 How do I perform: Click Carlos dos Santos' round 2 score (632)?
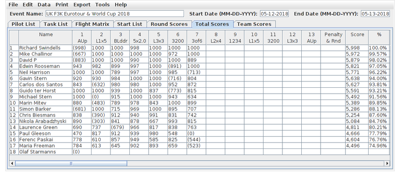pyautogui.click(x=101, y=84)
